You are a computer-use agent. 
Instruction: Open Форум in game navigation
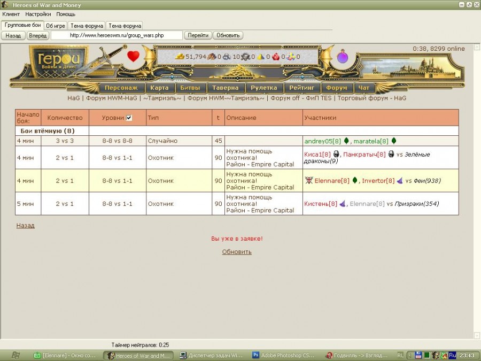337,88
